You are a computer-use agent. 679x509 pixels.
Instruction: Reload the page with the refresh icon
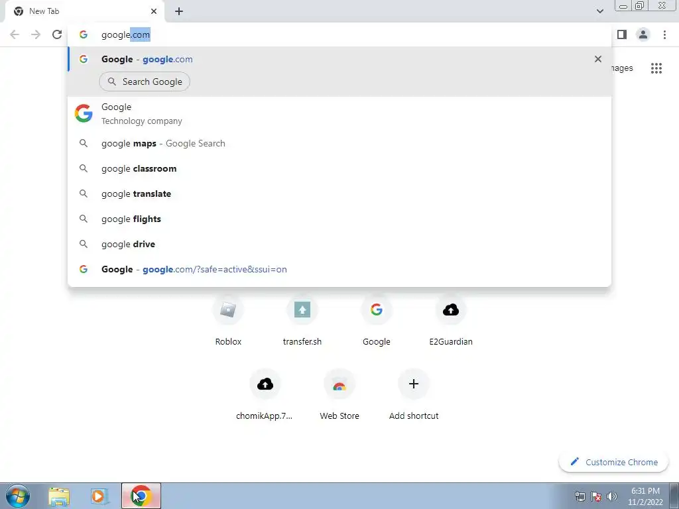(x=57, y=34)
